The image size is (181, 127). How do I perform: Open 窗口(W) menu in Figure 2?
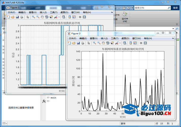137,38
